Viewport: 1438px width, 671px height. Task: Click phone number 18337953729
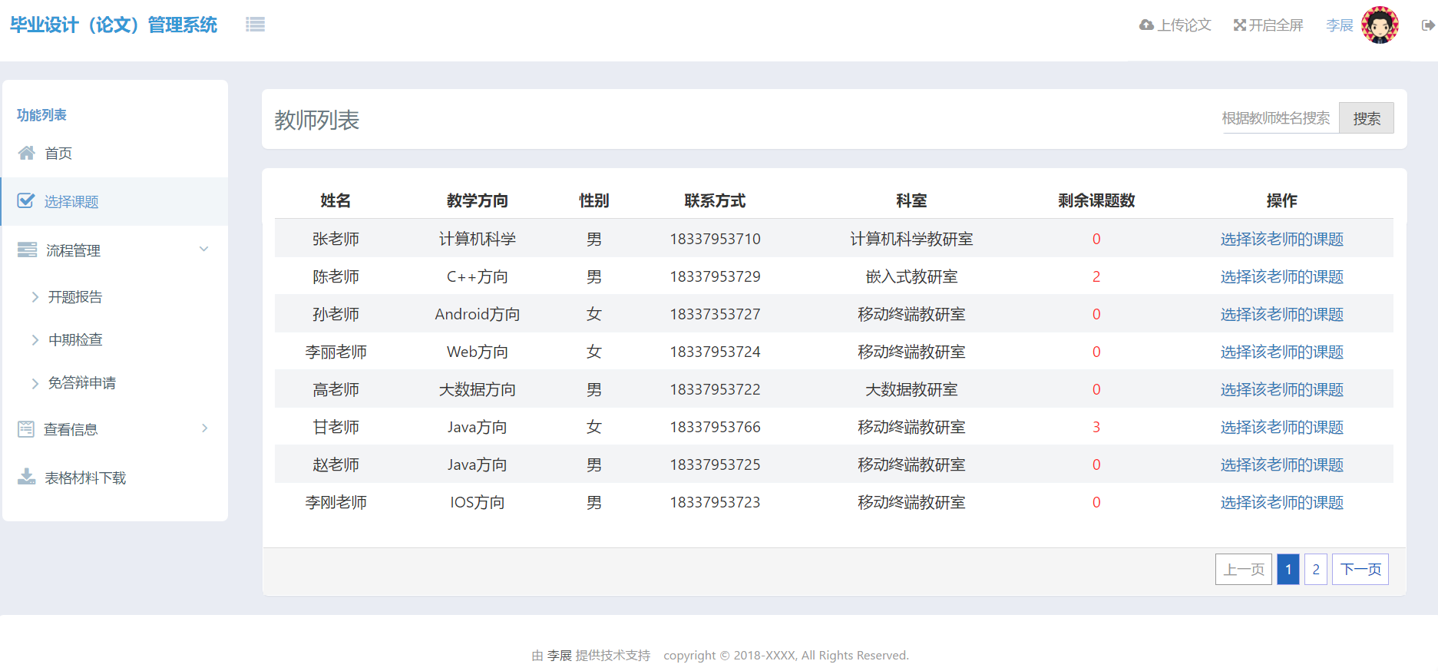[x=715, y=276]
